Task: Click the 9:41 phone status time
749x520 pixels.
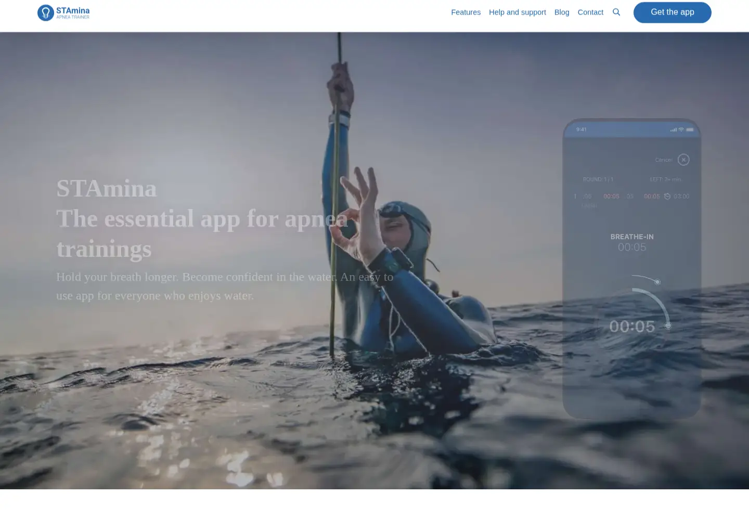Action: click(582, 129)
